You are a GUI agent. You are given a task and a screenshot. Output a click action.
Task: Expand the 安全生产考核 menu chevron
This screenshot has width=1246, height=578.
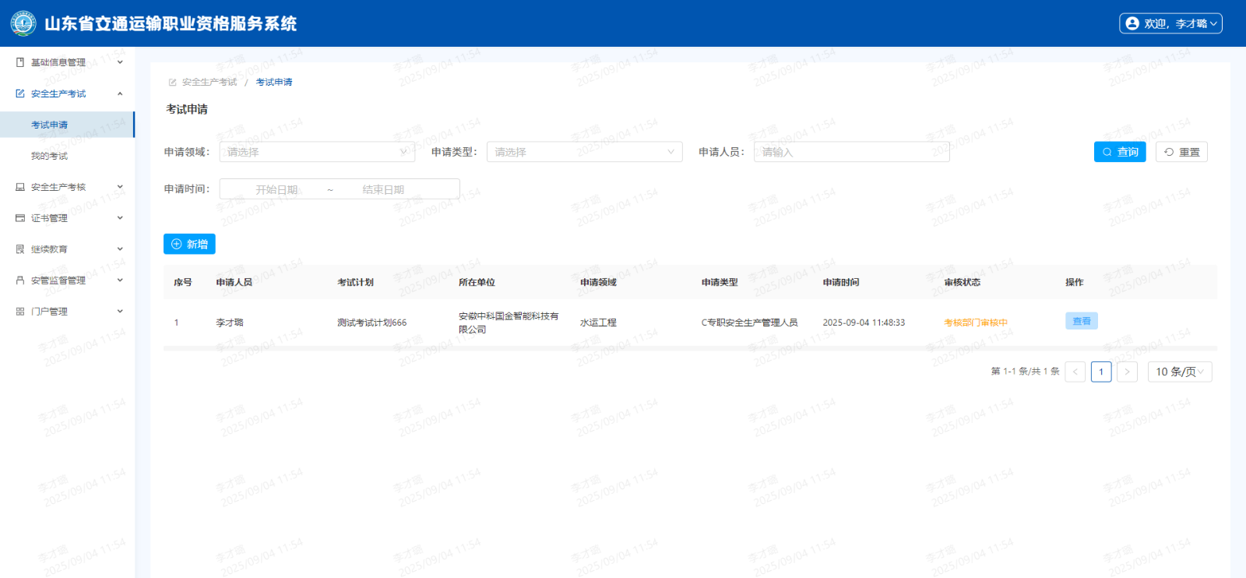point(120,187)
